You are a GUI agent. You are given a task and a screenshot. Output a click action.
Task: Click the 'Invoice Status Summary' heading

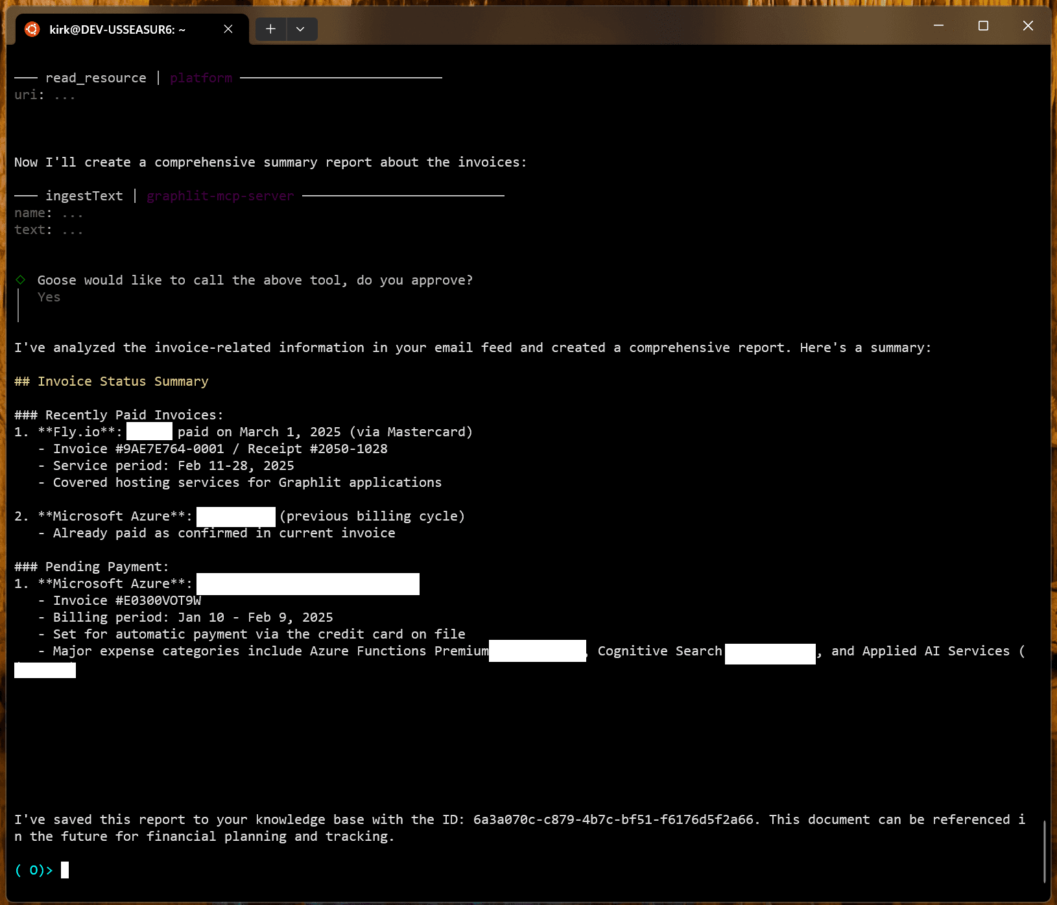123,381
